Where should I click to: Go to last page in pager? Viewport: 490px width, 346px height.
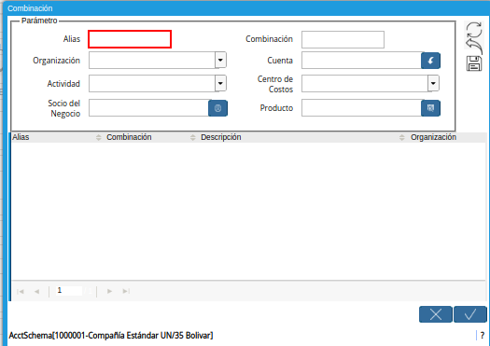126,291
